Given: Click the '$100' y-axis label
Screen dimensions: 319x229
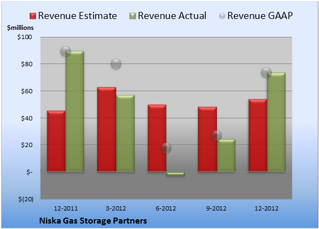Looking at the screenshot, I should coord(24,37).
